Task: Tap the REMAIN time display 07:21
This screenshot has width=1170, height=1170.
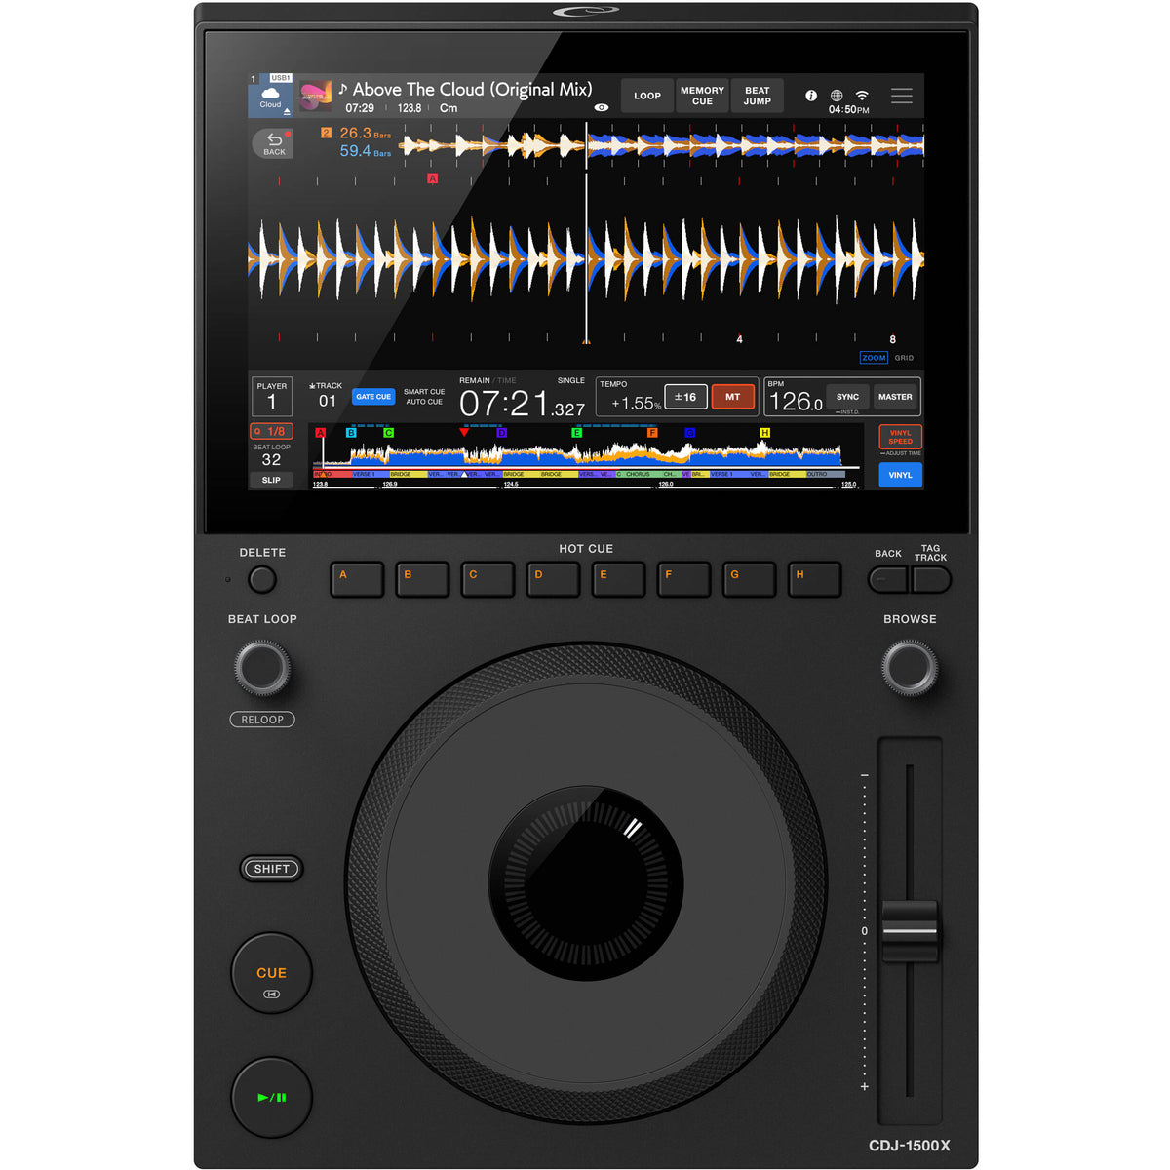Action: tap(522, 404)
